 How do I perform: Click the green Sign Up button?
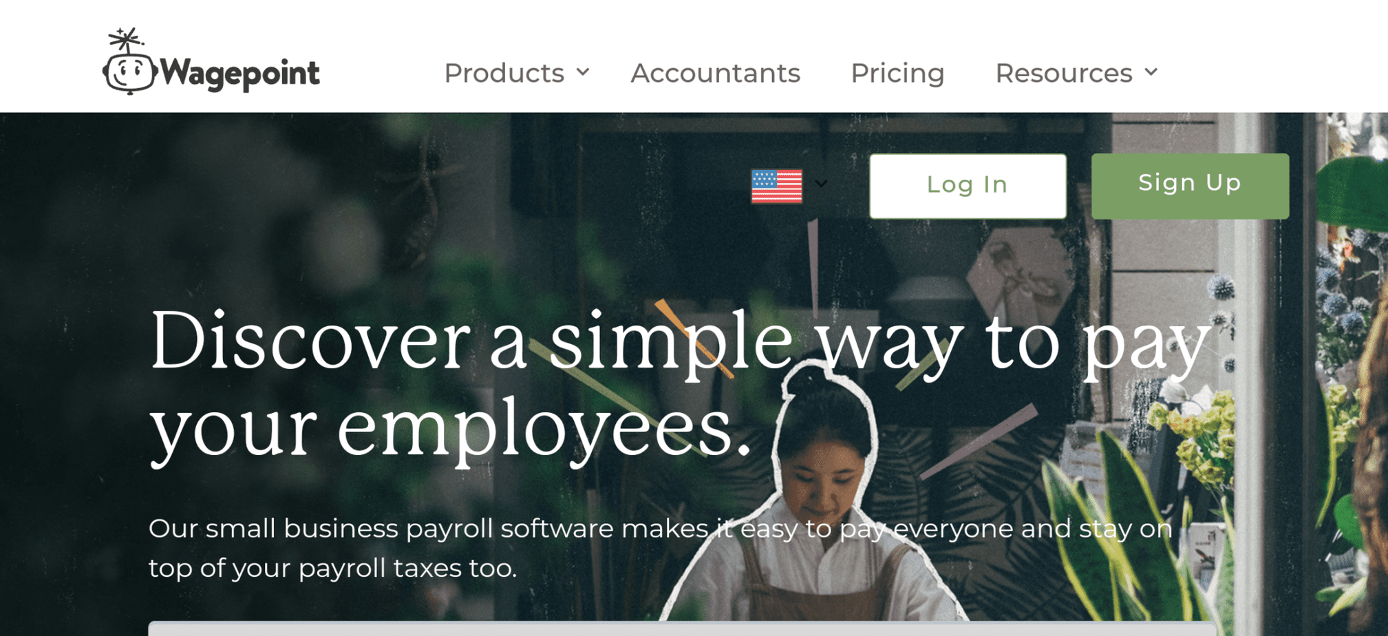tap(1190, 186)
